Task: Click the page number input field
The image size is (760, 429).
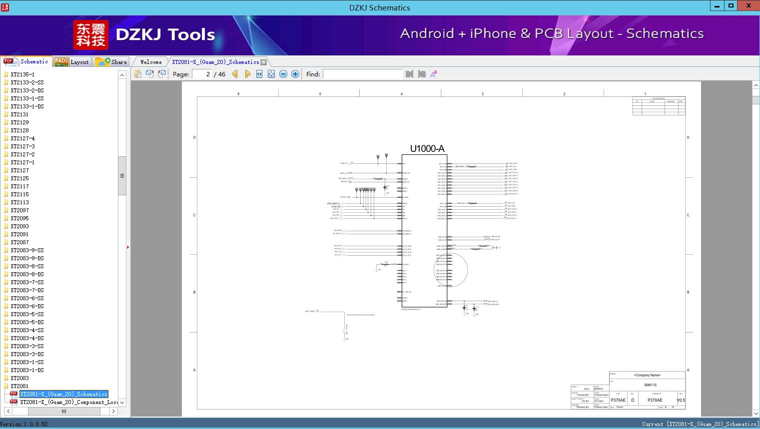Action: [202, 74]
